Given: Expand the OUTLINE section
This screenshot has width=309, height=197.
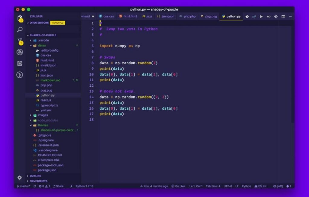Looking at the screenshot, I should pos(35,176).
